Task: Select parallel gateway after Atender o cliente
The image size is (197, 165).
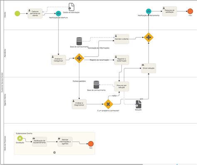Action: pyautogui.click(x=148, y=37)
